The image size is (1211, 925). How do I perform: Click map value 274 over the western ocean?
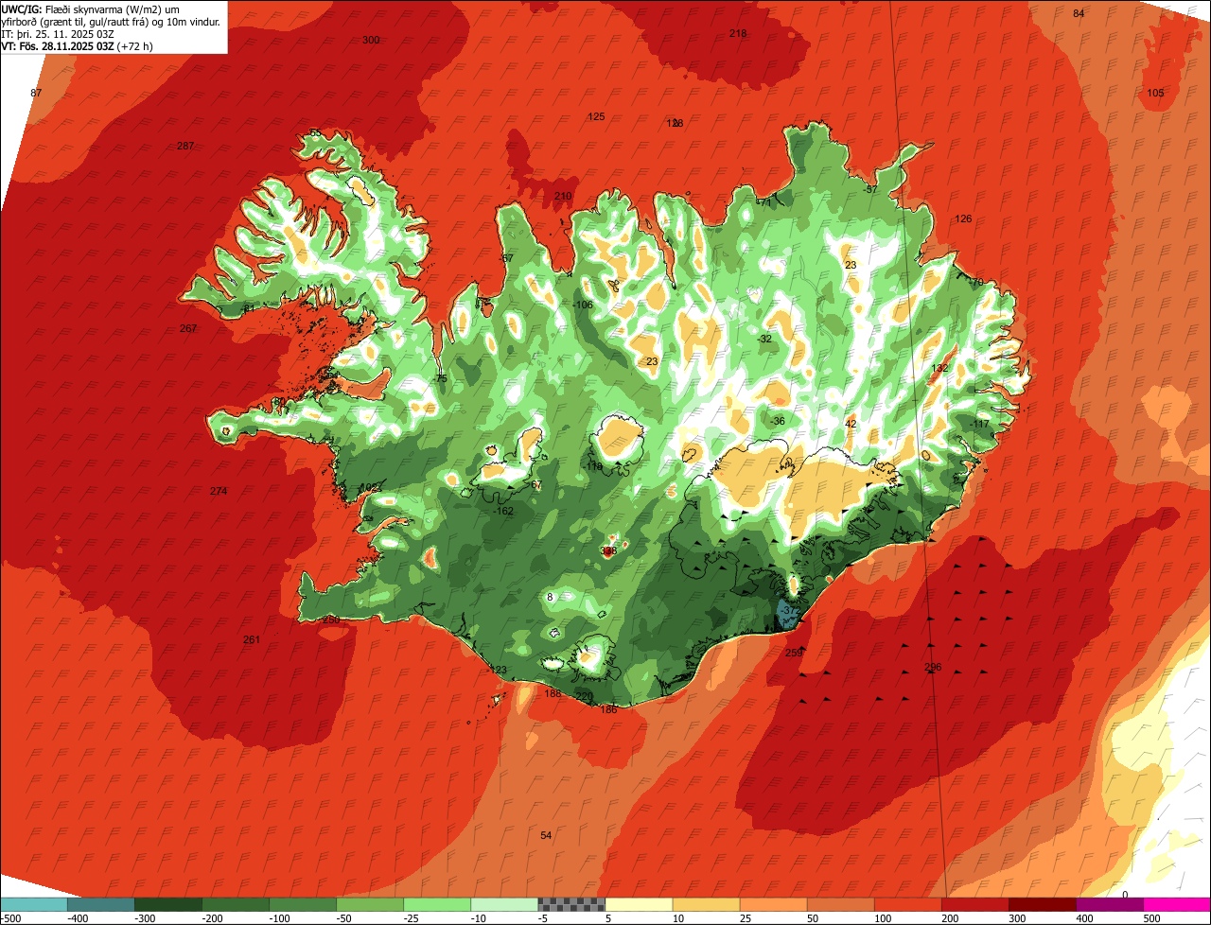219,491
